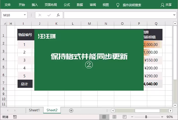
Task: Click the 总计 cell
Action: (25, 84)
